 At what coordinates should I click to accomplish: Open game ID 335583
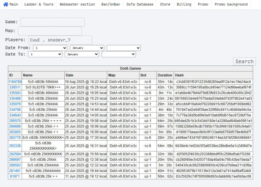[x=15, y=93]
